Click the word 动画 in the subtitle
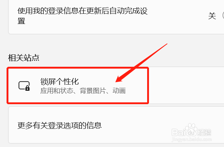 (119, 91)
